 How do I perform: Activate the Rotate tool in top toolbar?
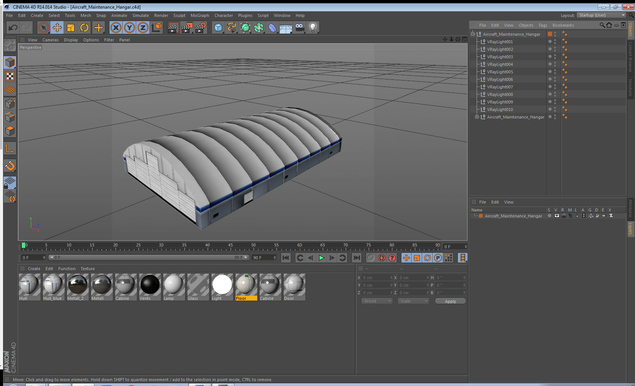[x=84, y=27]
